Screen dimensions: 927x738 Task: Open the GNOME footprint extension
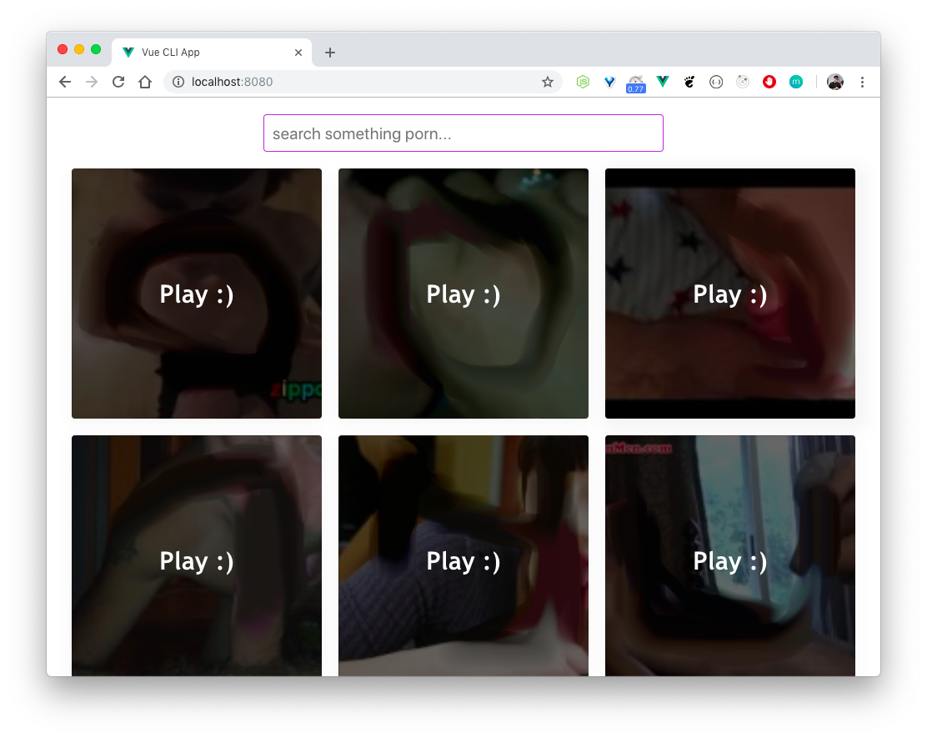click(689, 82)
